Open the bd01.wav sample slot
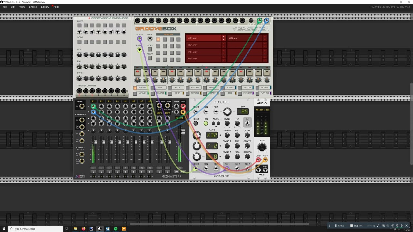The height and width of the screenshot is (232, 413). [203, 38]
